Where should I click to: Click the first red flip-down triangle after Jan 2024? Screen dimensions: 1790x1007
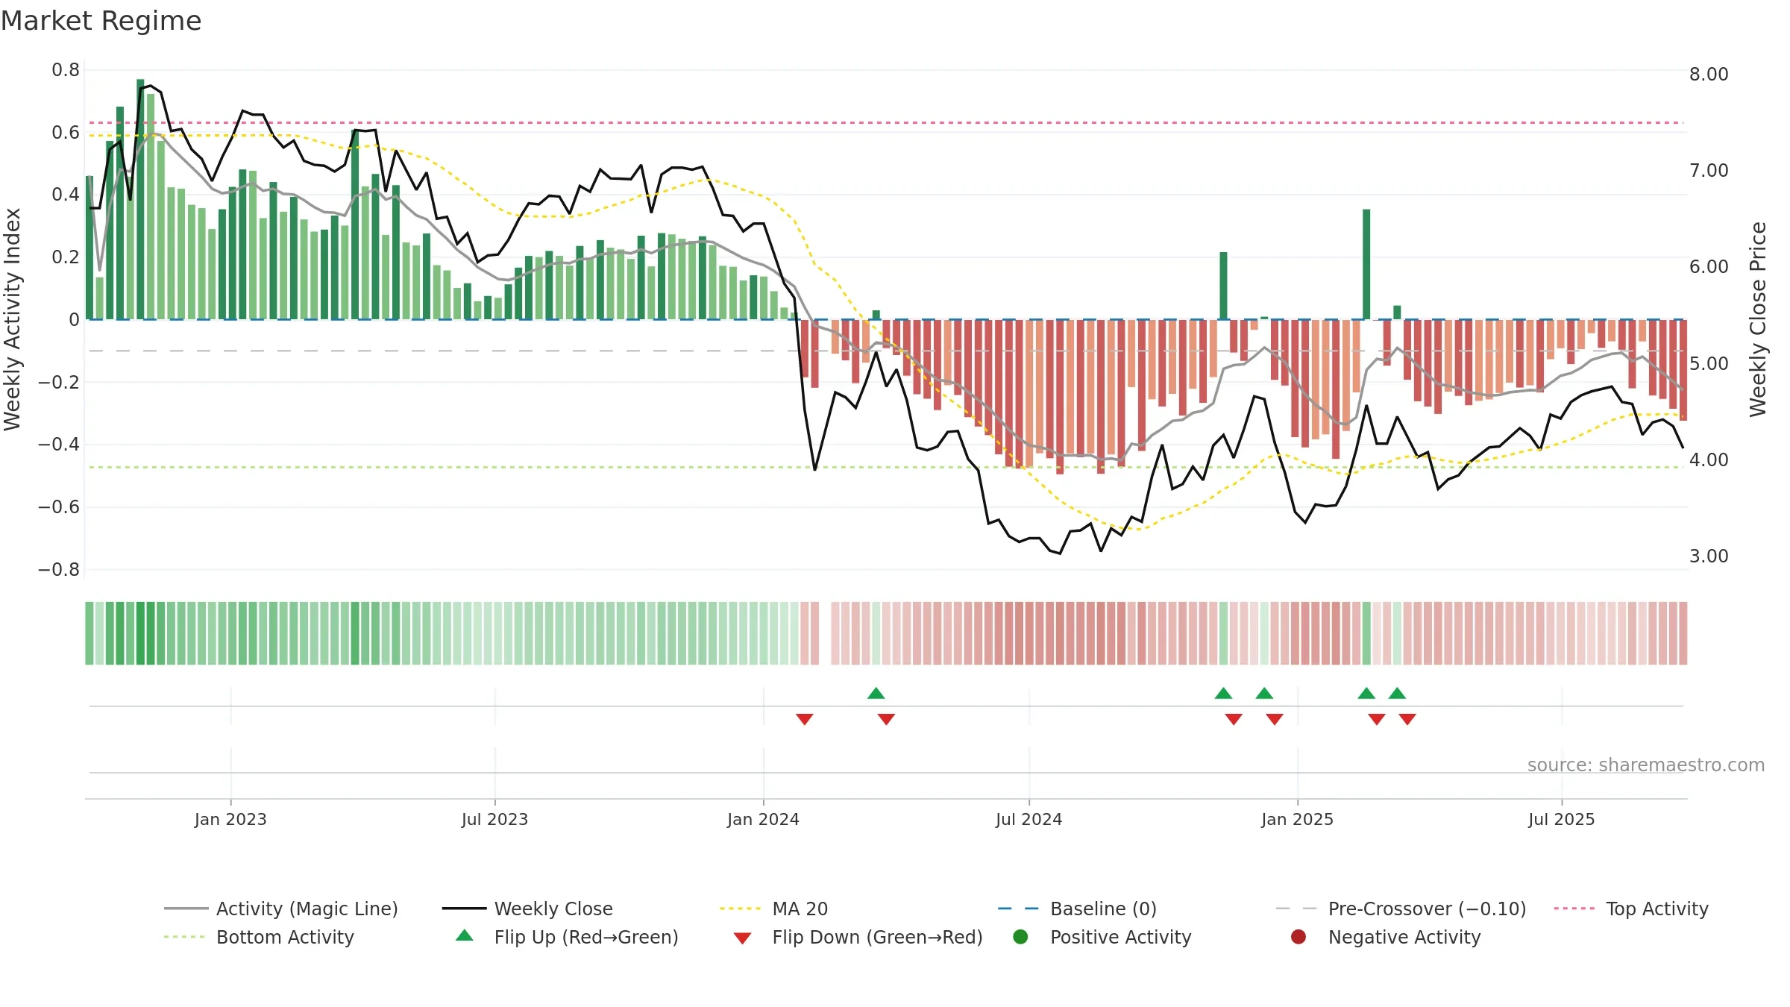804,719
